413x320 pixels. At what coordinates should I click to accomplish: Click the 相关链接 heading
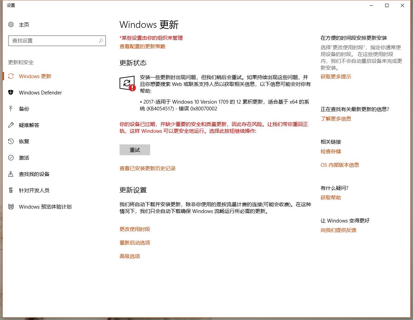tap(331, 142)
